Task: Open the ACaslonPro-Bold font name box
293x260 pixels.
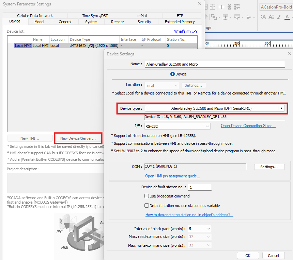Action: point(276,7)
